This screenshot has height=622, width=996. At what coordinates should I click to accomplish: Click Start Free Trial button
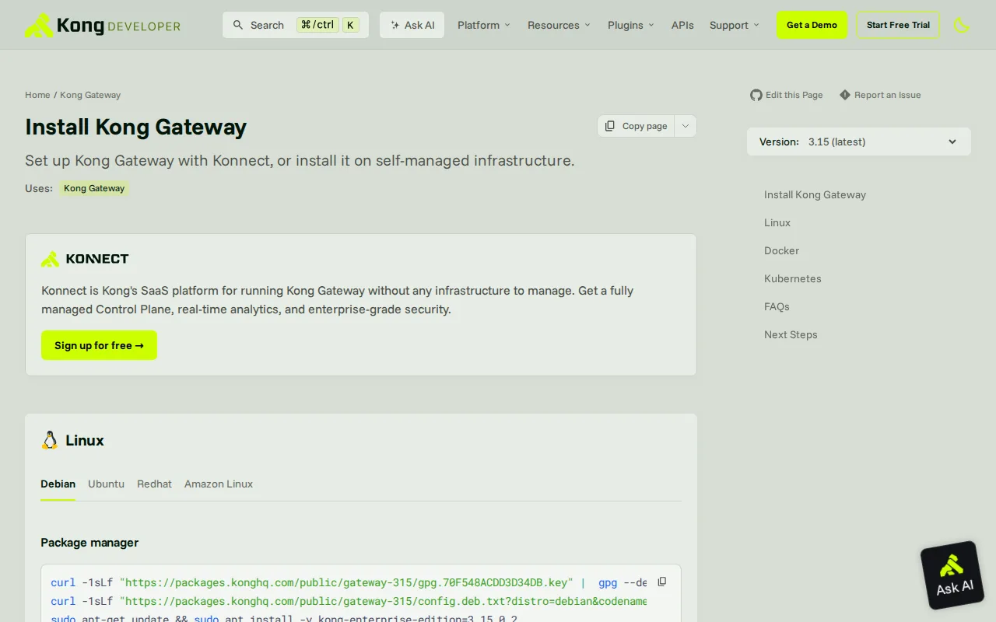pos(898,25)
